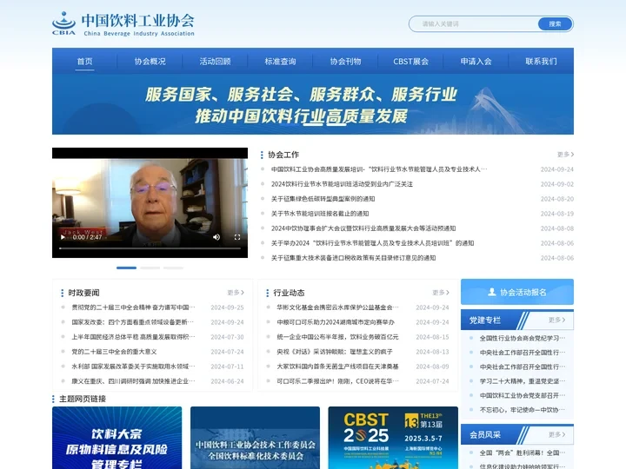The height and width of the screenshot is (469, 626).
Task: Open the 全国"两会"胜利闭幕 item
Action: (523, 453)
